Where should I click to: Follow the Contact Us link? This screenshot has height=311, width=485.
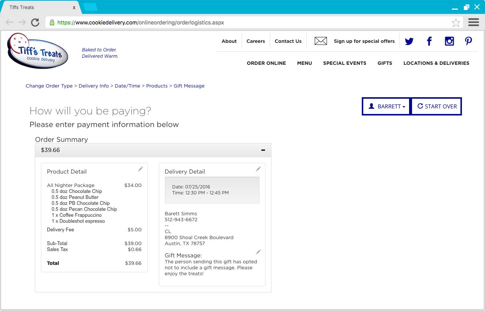(288, 41)
